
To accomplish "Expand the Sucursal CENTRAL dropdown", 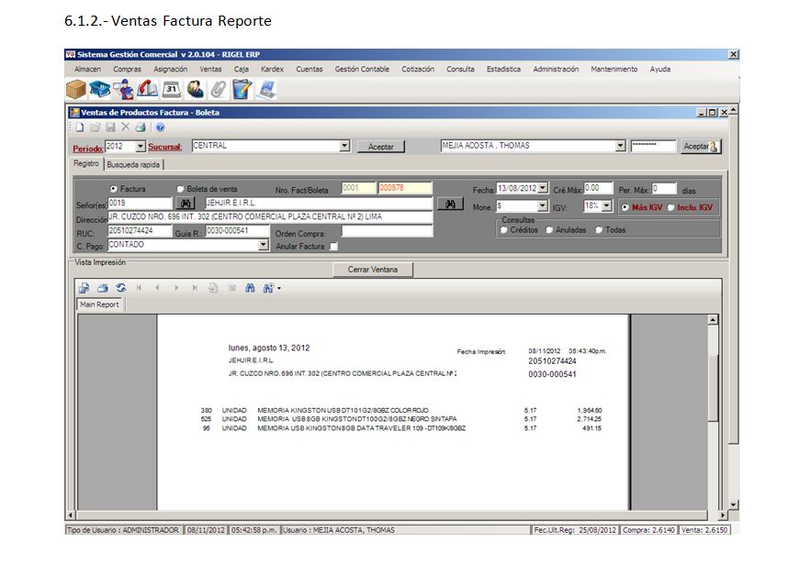I will pos(344,146).
